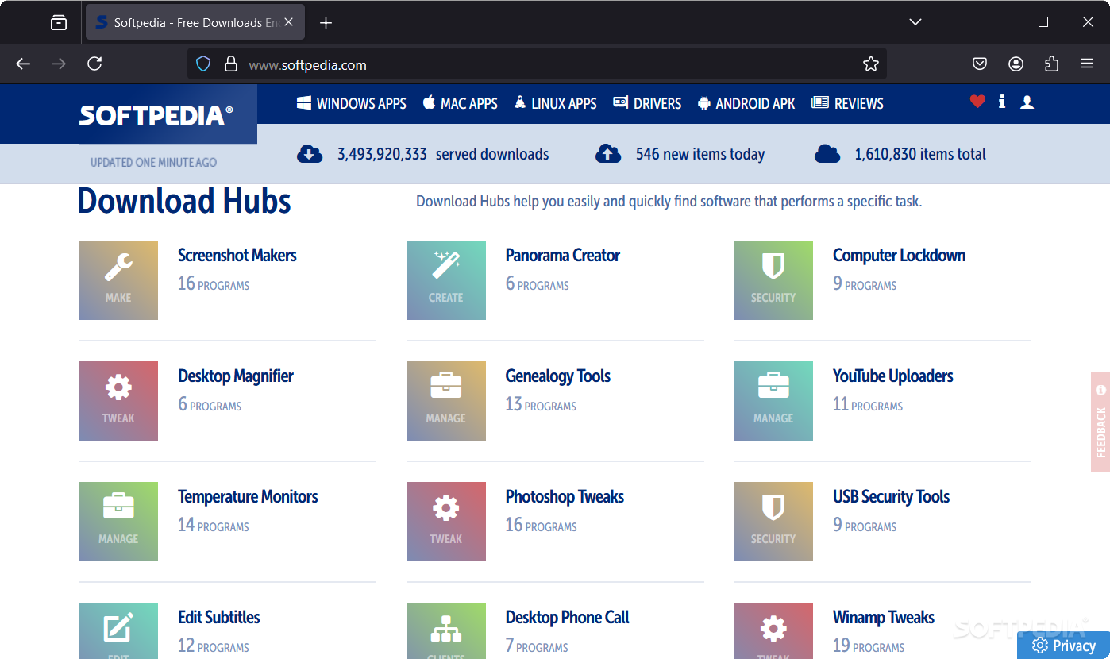
Task: Open the WINDOWS APPS menu
Action: click(352, 103)
